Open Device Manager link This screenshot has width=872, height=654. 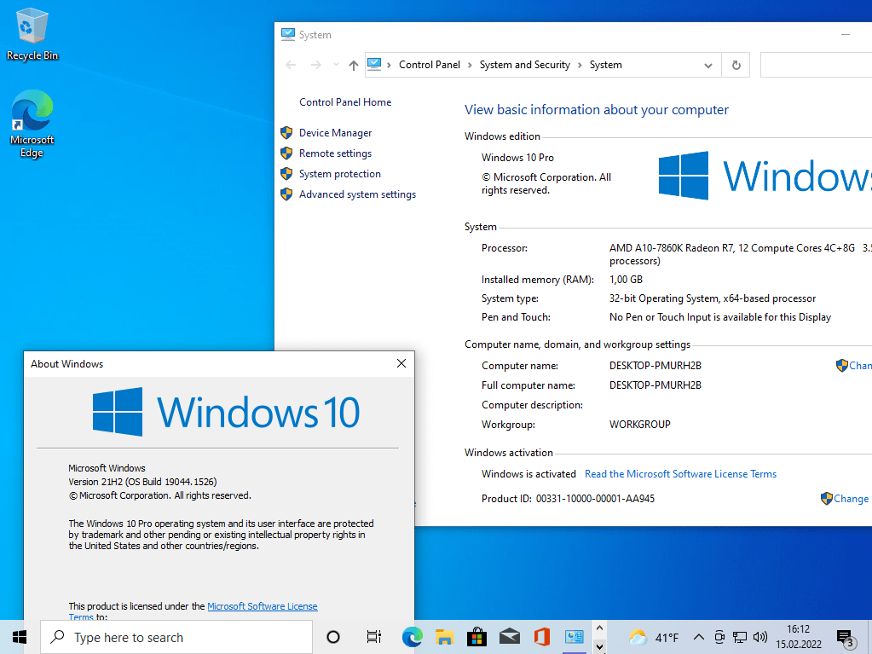pyautogui.click(x=335, y=133)
